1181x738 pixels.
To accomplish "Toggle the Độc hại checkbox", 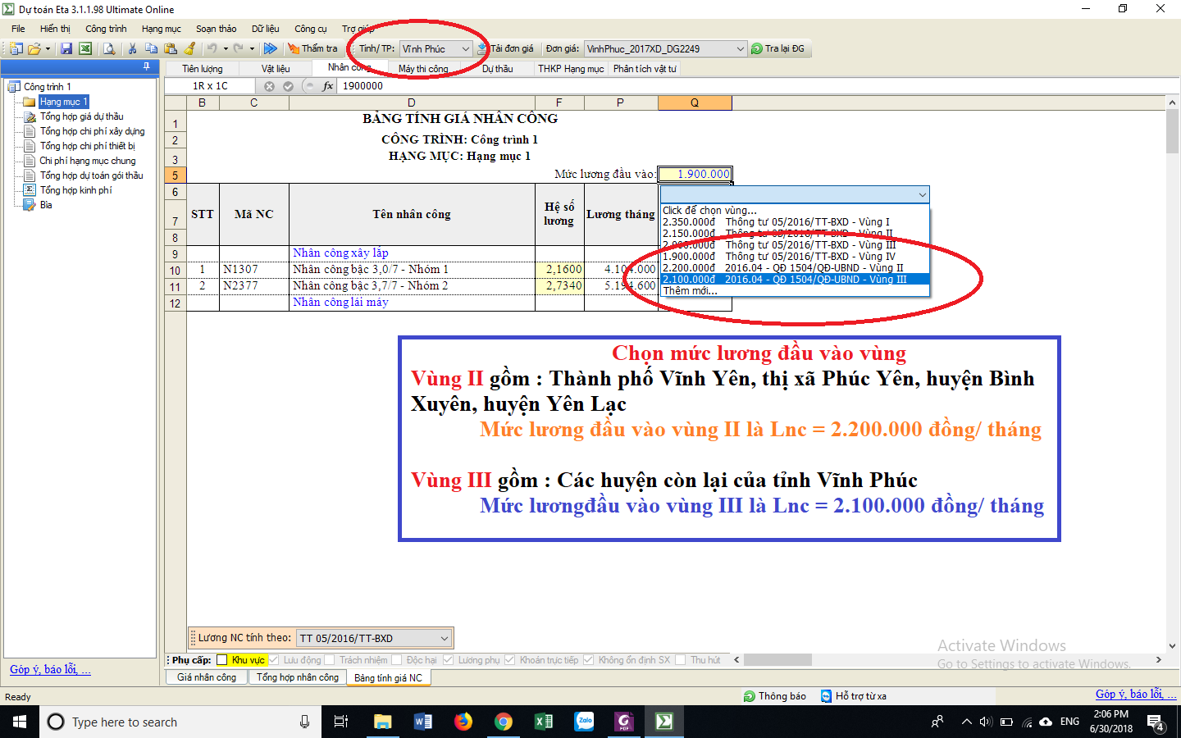I will [397, 660].
